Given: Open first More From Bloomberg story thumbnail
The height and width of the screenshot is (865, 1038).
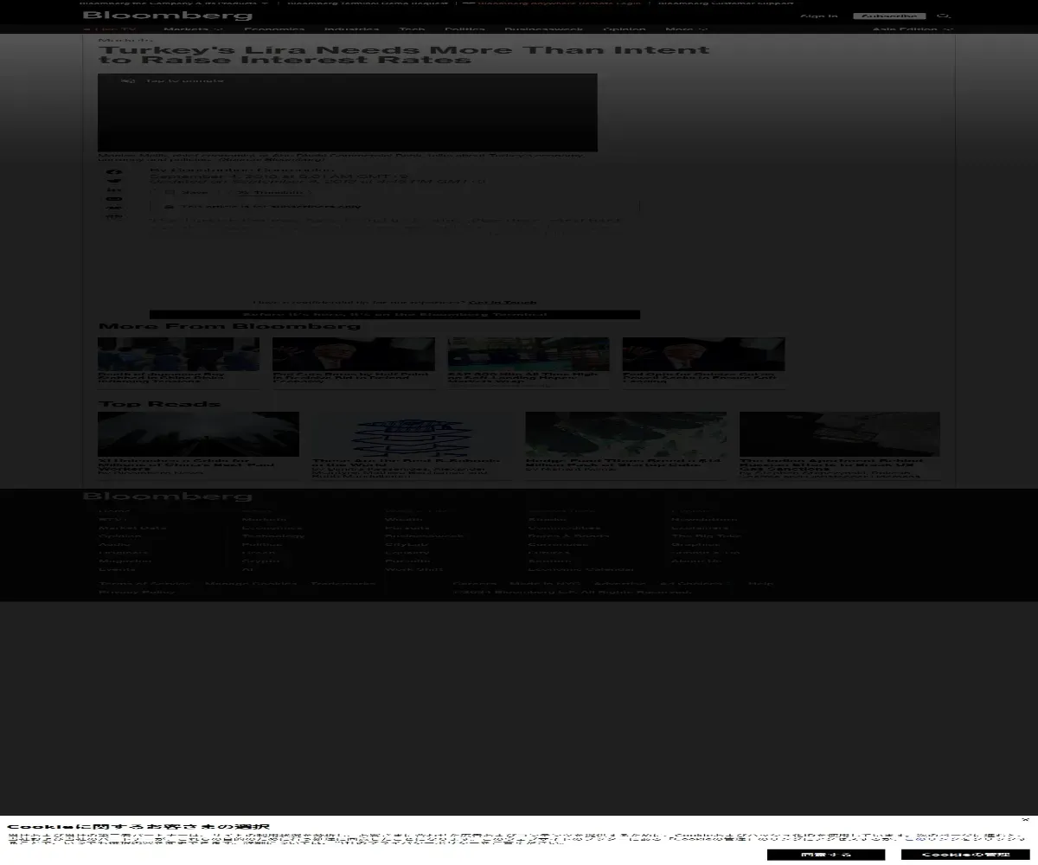Looking at the screenshot, I should (178, 354).
